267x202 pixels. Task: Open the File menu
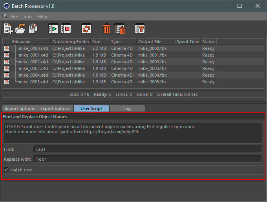[x=14, y=17]
